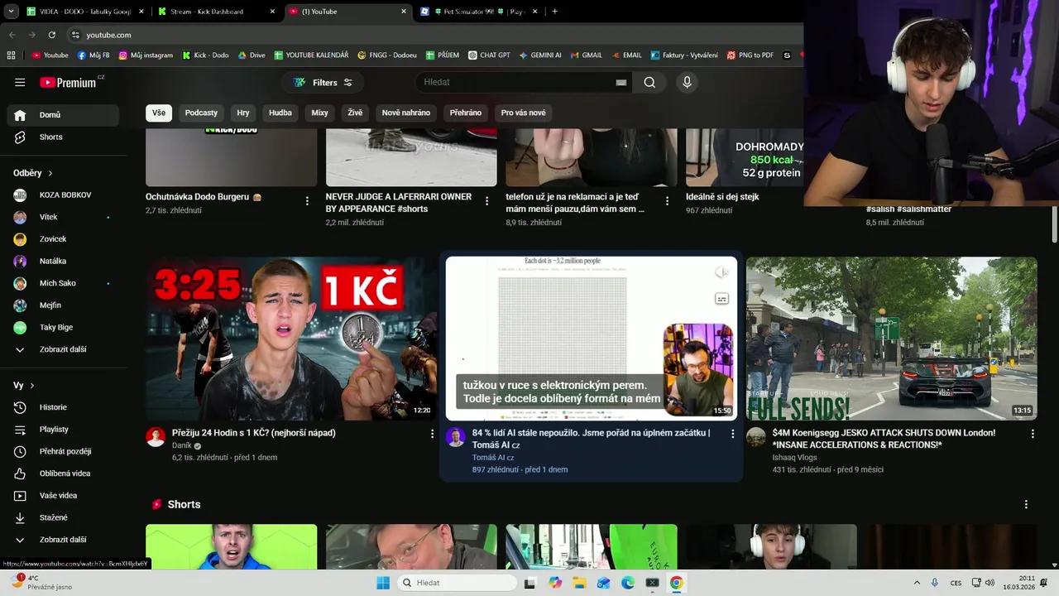The image size is (1059, 596).
Task: Open the Přežiju 24 Hodin s 1 KČ title
Action: (254, 433)
